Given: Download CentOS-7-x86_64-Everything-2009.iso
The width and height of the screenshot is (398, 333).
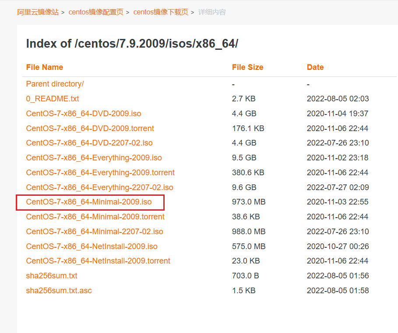Looking at the screenshot, I should (94, 158).
